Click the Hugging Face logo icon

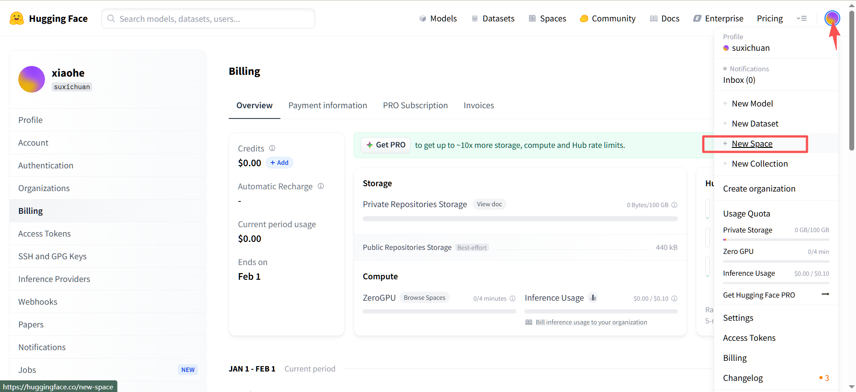pos(16,18)
